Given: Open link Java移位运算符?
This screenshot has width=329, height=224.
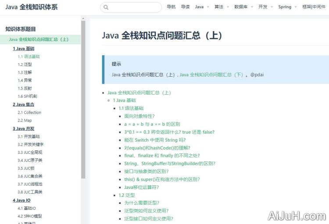Looking at the screenshot, I should point(142,187).
